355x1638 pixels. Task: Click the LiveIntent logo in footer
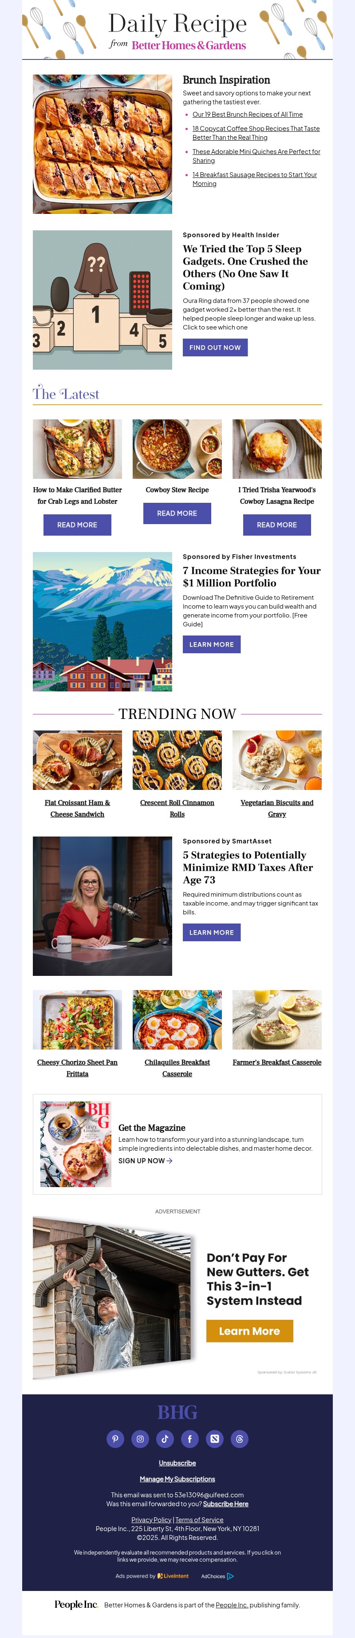tap(173, 1576)
